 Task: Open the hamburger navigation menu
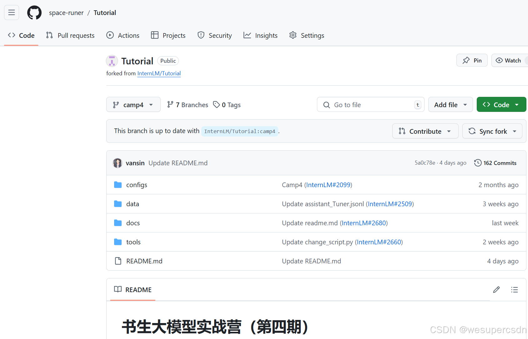pyautogui.click(x=12, y=12)
